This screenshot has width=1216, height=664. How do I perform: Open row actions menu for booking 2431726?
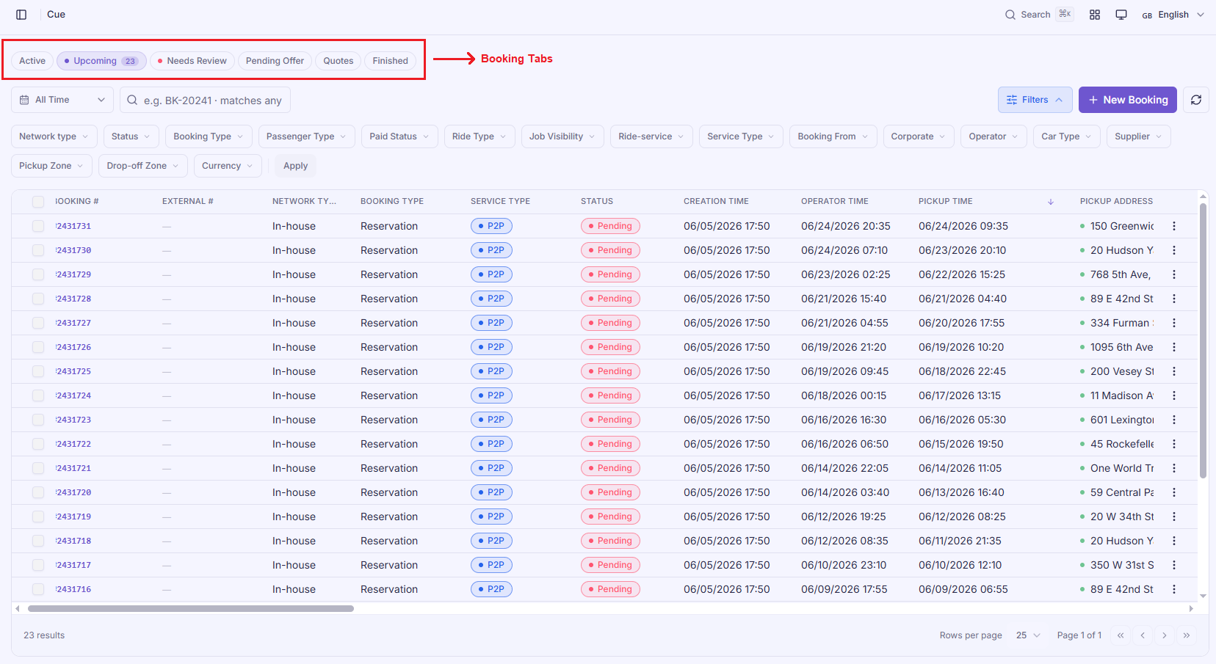point(1174,347)
